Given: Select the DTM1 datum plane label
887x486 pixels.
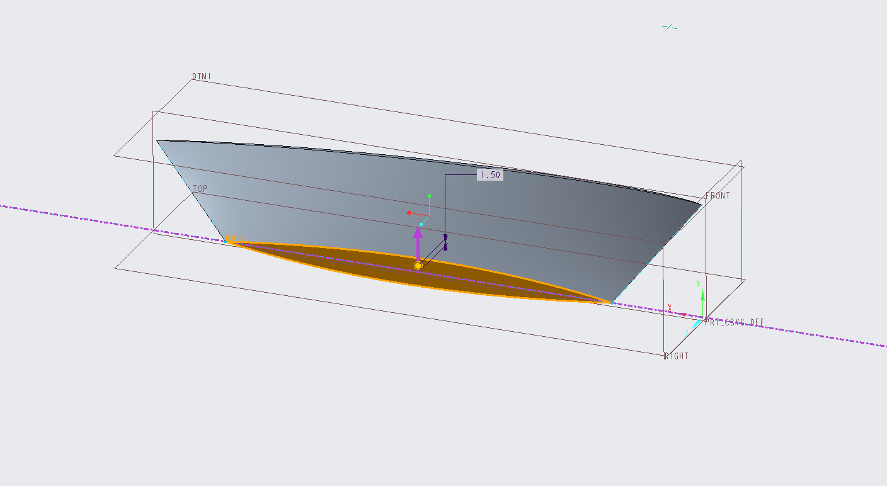Looking at the screenshot, I should (x=202, y=77).
